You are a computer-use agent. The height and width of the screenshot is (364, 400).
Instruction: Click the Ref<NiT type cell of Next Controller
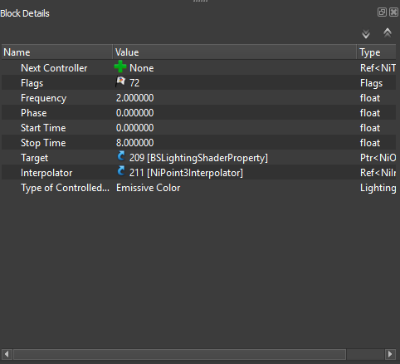coord(378,68)
